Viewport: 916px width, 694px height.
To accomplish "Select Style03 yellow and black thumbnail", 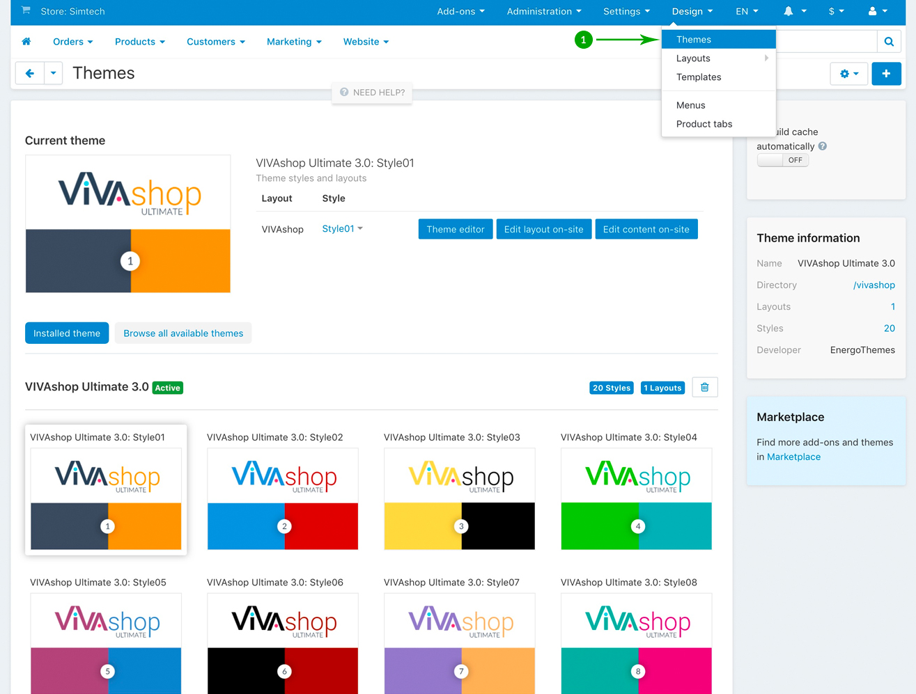I will 460,499.
